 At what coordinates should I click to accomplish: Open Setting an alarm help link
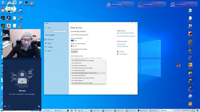(121, 44)
